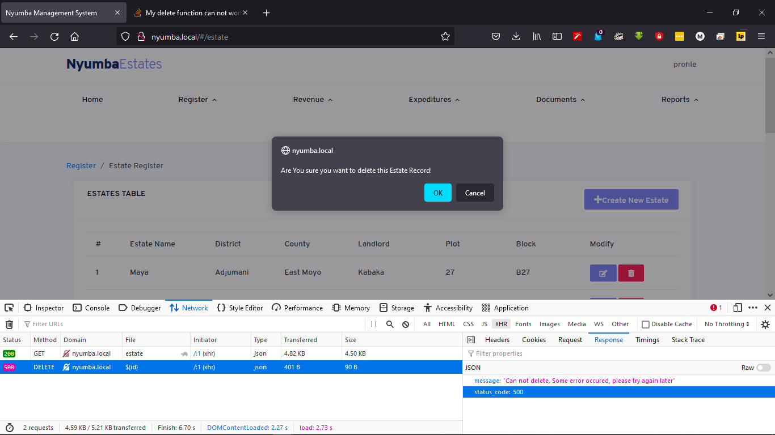775x435 pixels.
Task: Select the GET estate request row
Action: point(231,353)
